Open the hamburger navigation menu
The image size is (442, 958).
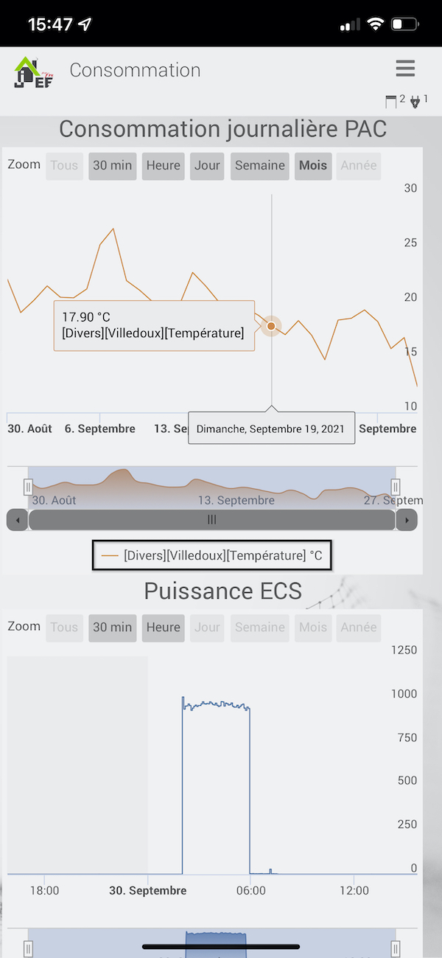(404, 68)
